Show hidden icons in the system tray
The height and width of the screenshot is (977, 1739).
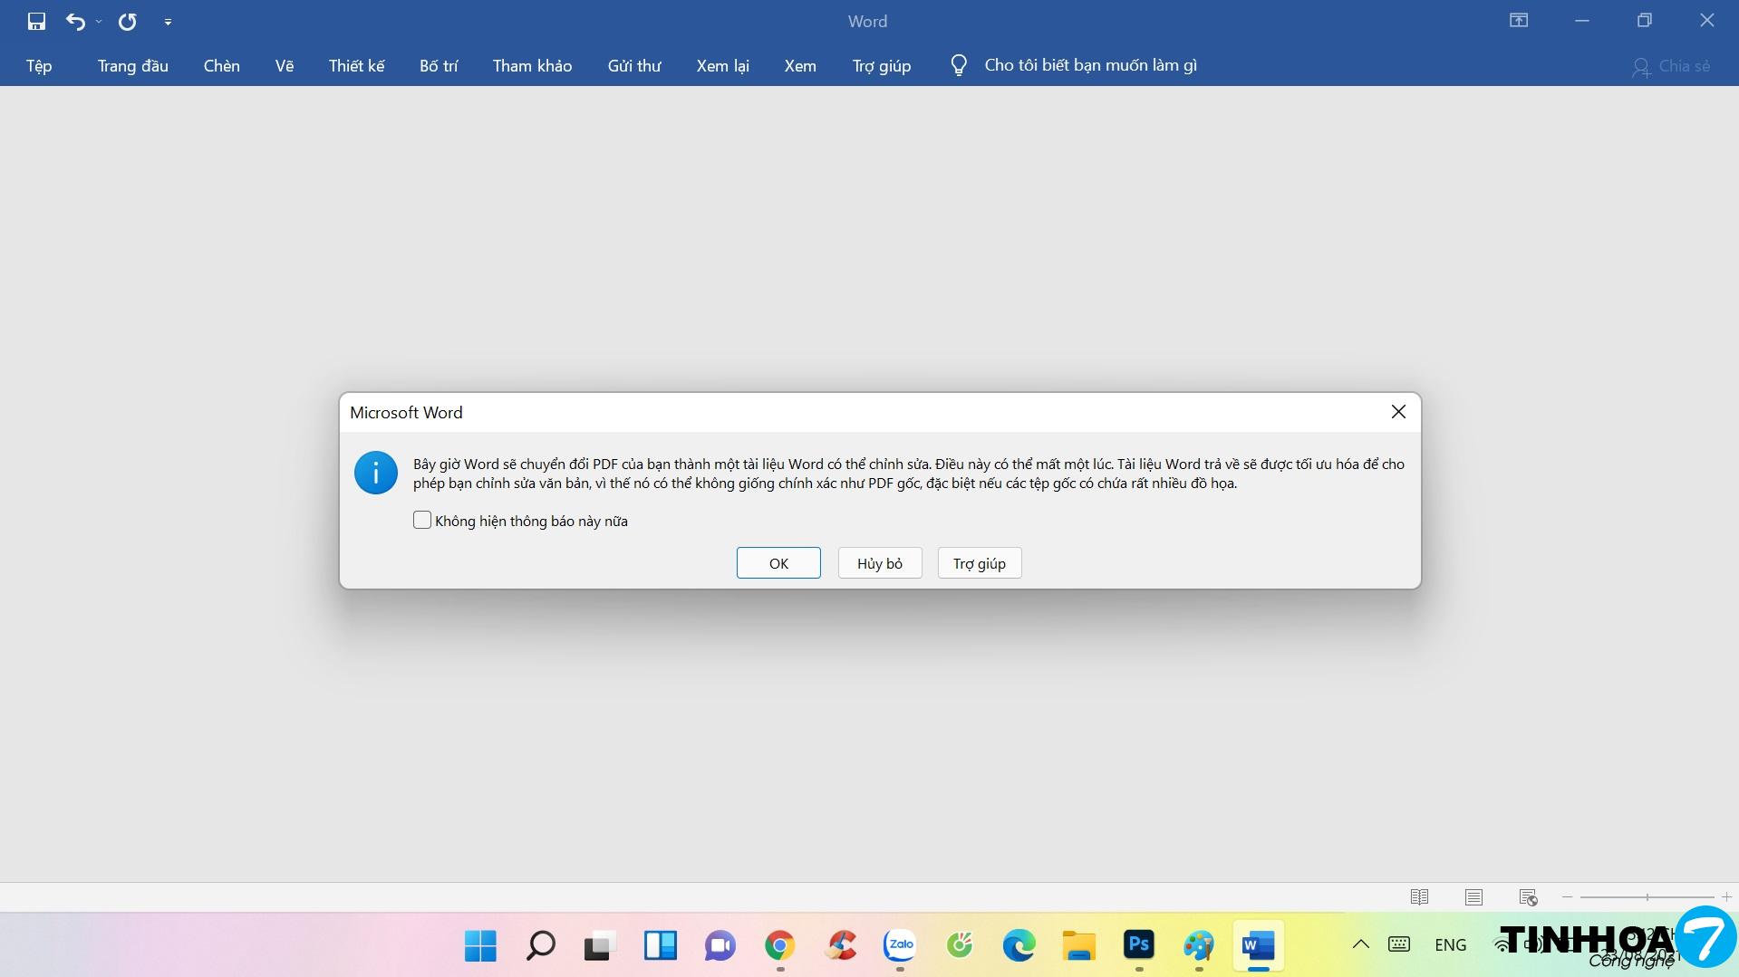(1360, 944)
